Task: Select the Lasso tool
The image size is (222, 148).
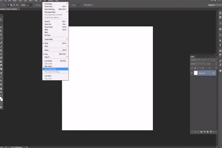Action: click(1, 27)
